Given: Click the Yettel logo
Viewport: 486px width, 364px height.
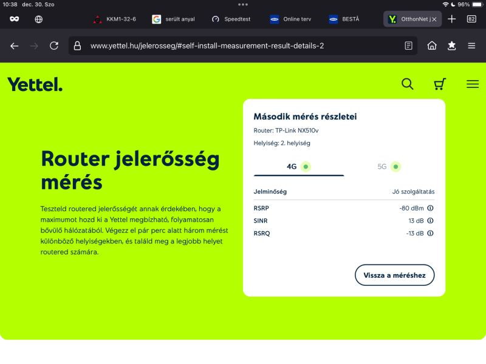Looking at the screenshot, I should click(35, 84).
